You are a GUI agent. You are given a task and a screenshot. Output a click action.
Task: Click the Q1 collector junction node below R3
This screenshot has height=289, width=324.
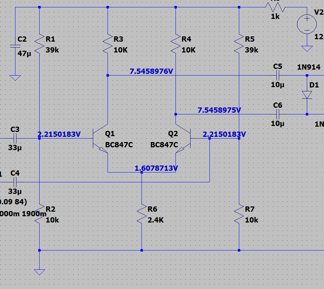coord(108,76)
